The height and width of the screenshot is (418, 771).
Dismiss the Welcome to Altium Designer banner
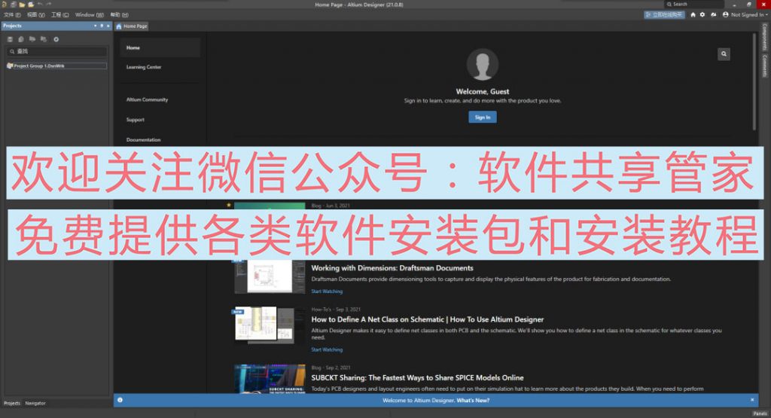tap(752, 400)
